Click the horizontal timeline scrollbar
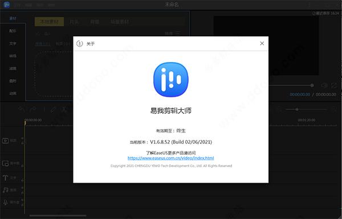Image resolution: width=342 pixels, height=219 pixels. [58, 216]
